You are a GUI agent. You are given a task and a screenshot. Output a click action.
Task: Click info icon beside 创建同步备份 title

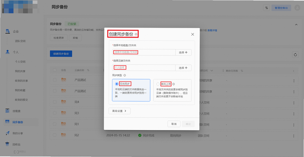(136, 35)
